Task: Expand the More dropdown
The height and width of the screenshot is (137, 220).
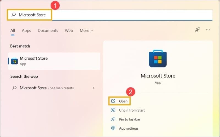Action: tap(86, 30)
